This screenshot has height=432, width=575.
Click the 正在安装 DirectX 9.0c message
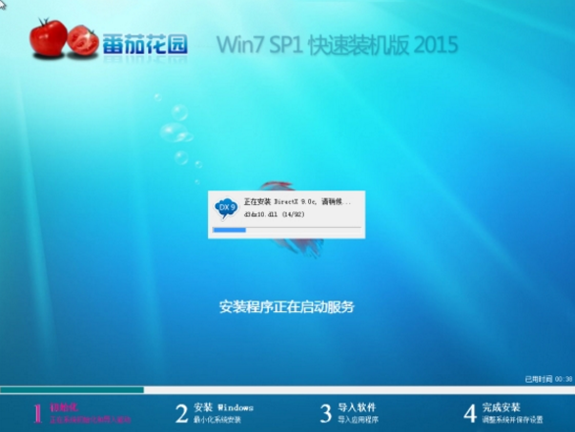pos(297,201)
